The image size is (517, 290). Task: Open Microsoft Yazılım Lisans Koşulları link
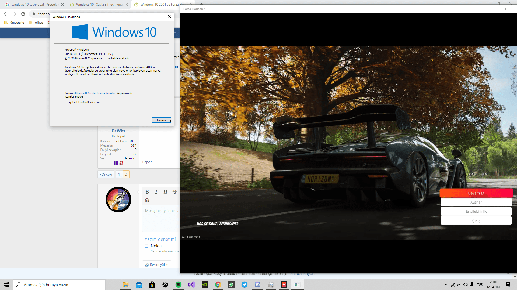[x=96, y=93]
